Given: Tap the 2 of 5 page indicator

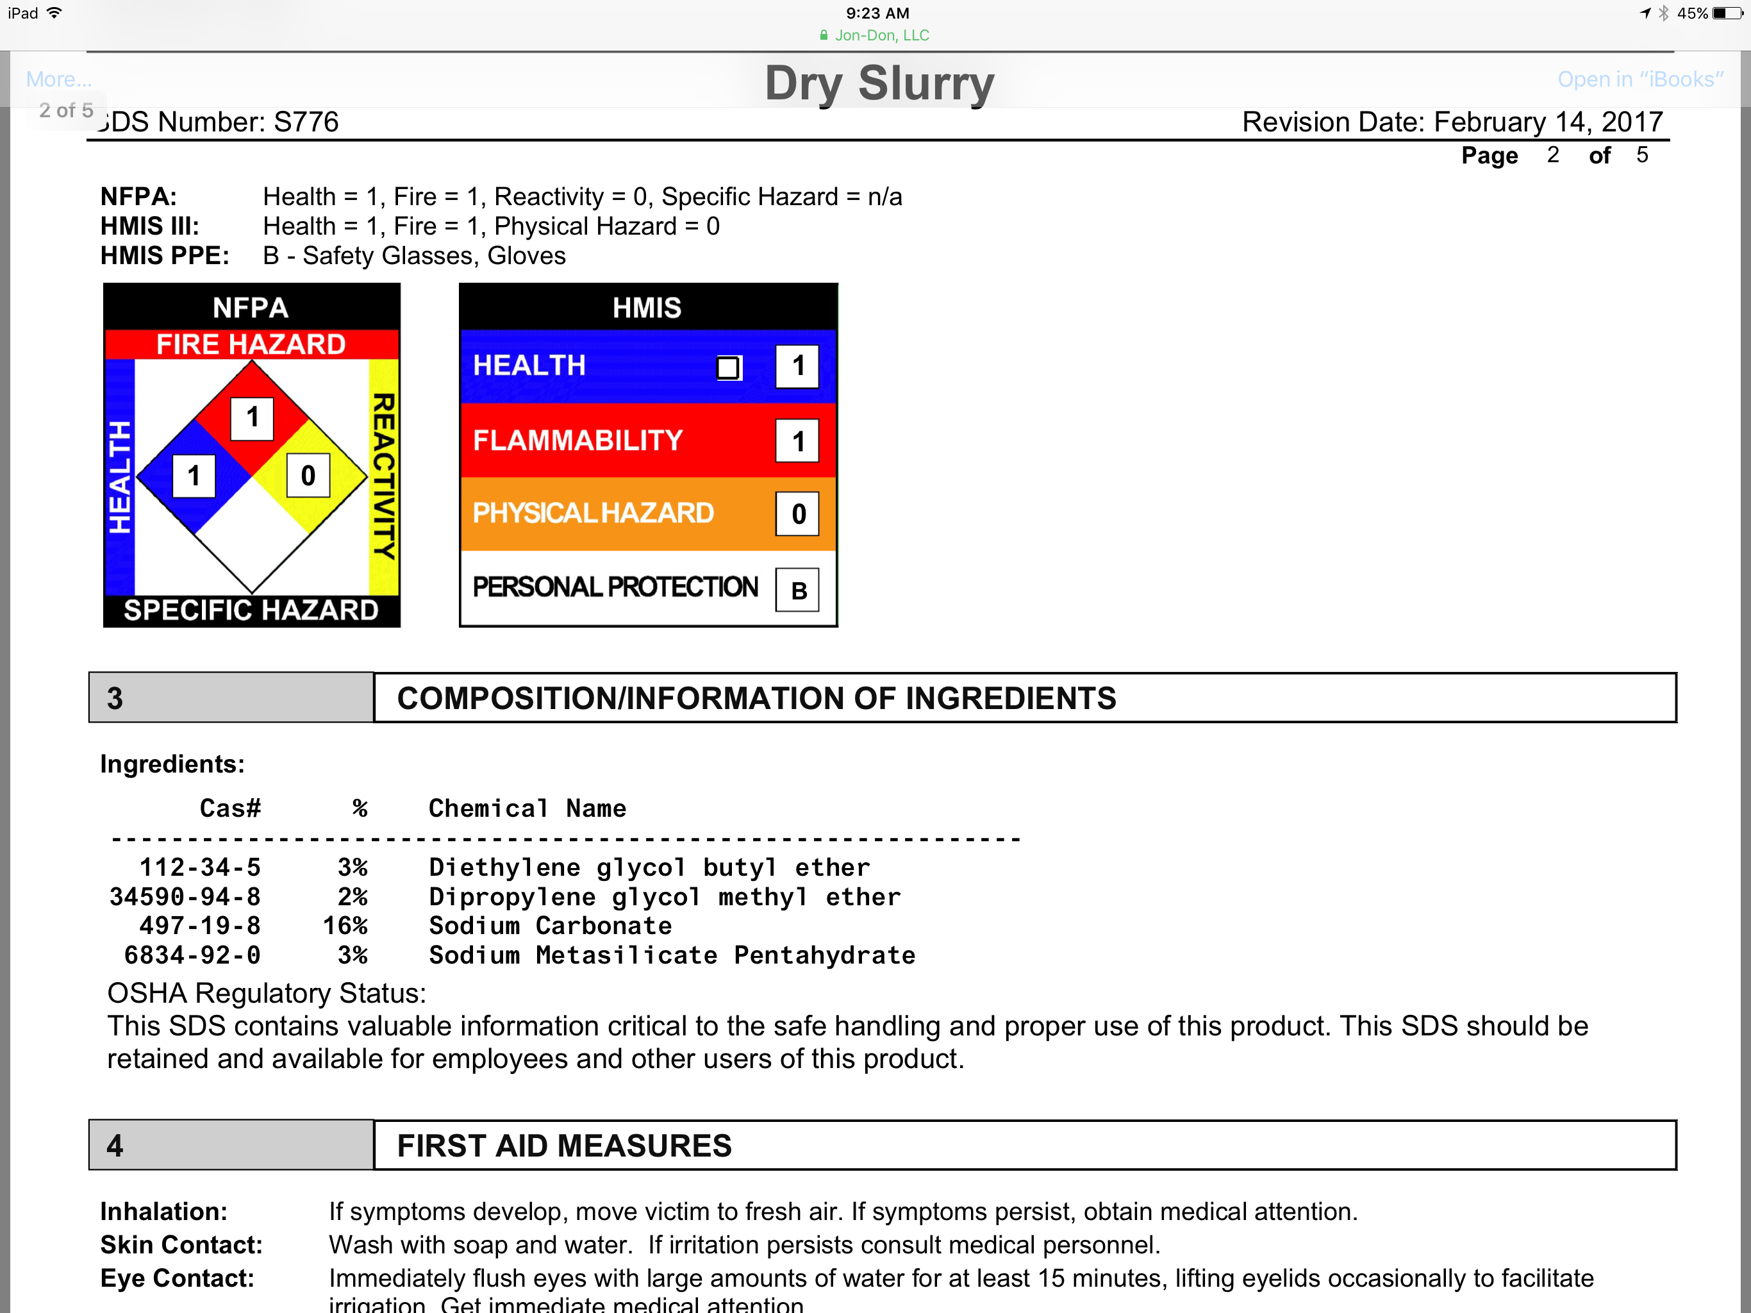Looking at the screenshot, I should pos(66,110).
